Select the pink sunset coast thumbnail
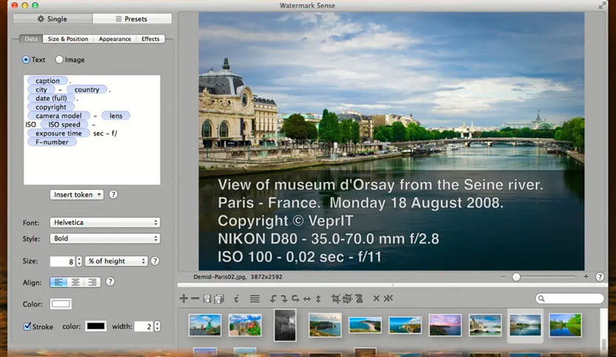The height and width of the screenshot is (357, 616). (x=445, y=325)
